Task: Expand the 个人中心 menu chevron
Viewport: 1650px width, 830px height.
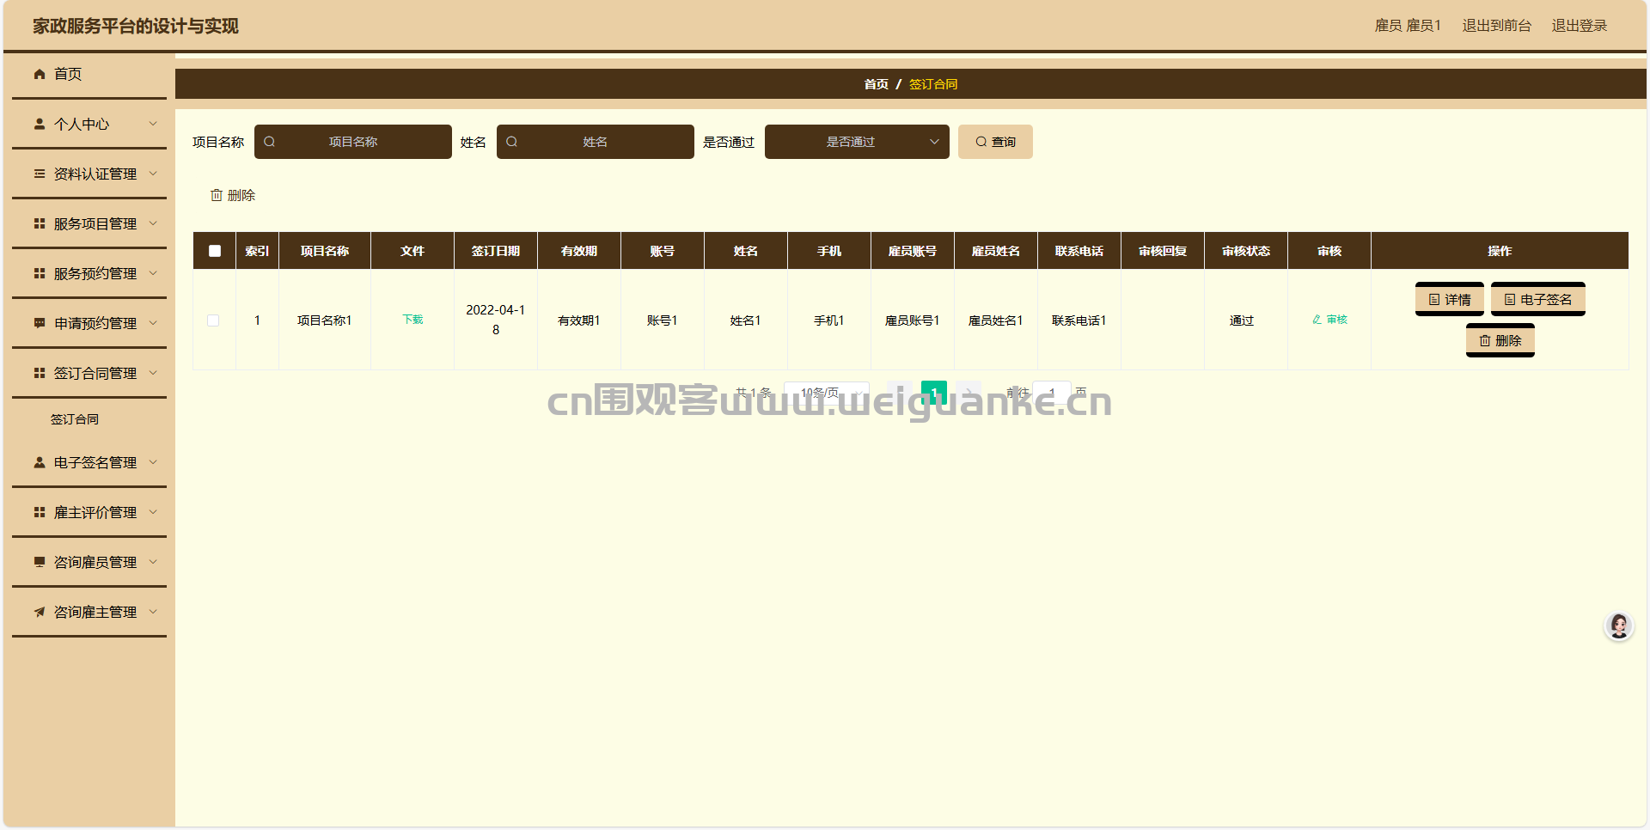Action: tap(153, 124)
